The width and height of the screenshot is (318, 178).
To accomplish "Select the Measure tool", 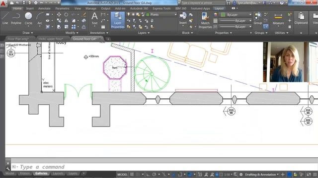I will [278, 19].
